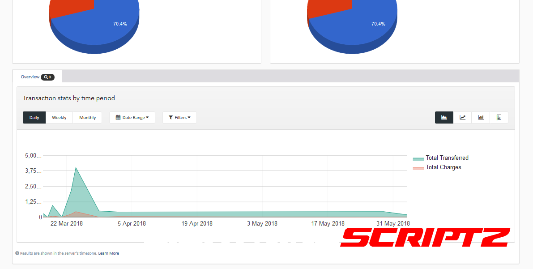Viewport: 533px width, 269px height.
Task: Click the peak of the green area chart
Action: (76, 168)
